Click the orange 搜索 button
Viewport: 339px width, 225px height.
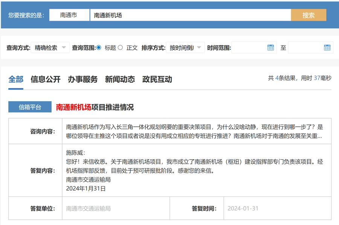(308, 15)
